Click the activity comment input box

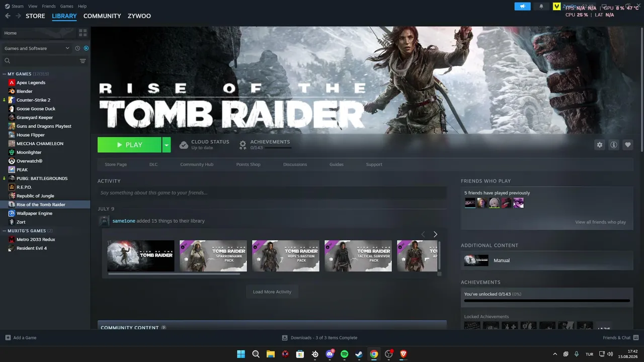[x=272, y=193]
